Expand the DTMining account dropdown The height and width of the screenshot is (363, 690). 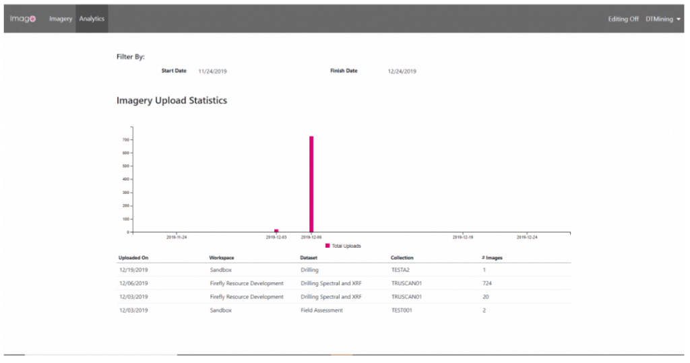pyautogui.click(x=663, y=19)
